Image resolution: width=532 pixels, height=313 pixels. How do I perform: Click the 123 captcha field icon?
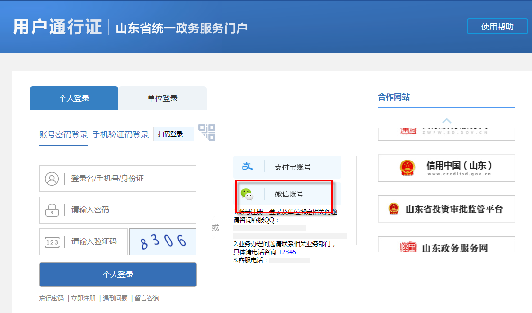pos(52,242)
